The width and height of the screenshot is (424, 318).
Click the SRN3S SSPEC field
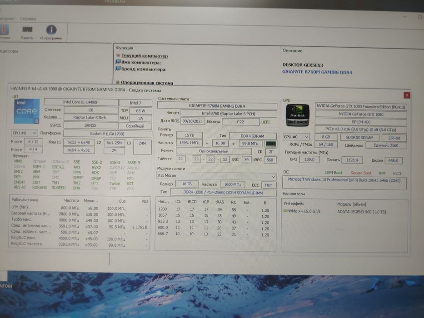click(90, 125)
